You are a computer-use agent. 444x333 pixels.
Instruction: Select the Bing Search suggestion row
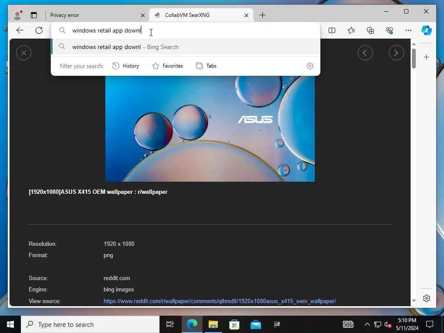(186, 47)
